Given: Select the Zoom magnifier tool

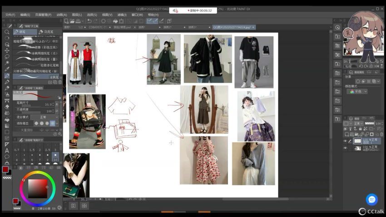Looking at the screenshot, I should click(x=7, y=32).
